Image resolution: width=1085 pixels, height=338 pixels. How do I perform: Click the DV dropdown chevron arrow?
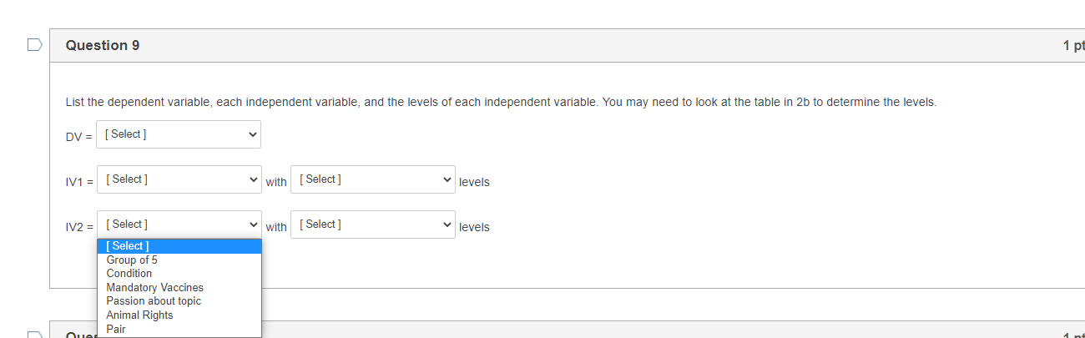pos(253,134)
